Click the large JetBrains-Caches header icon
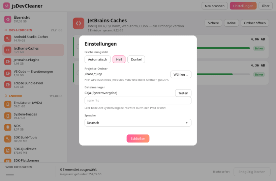 coord(79,23)
